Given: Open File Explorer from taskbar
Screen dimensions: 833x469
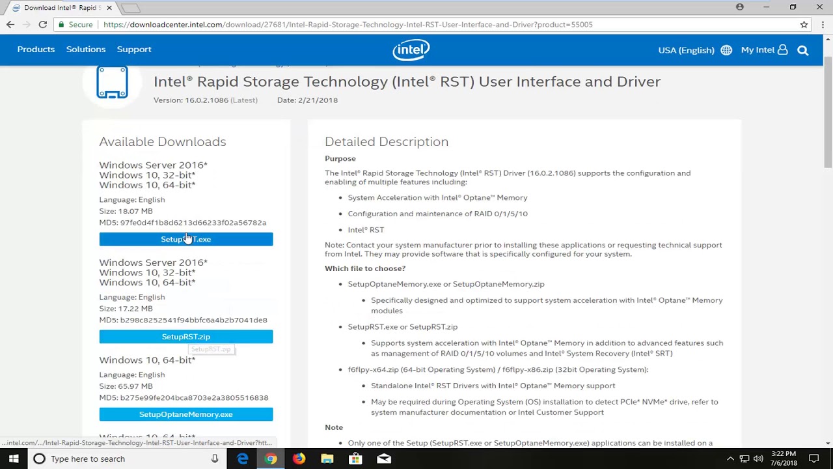Looking at the screenshot, I should coord(327,459).
